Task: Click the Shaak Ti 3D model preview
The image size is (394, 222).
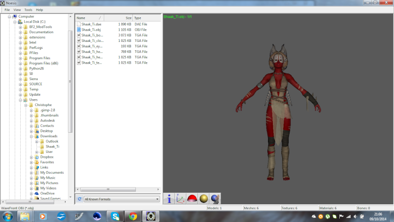Action: coord(278,112)
